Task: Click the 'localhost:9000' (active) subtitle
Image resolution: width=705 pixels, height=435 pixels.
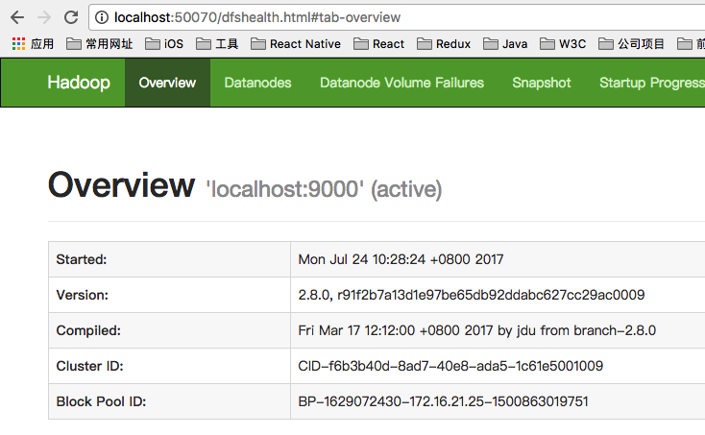Action: 324,189
